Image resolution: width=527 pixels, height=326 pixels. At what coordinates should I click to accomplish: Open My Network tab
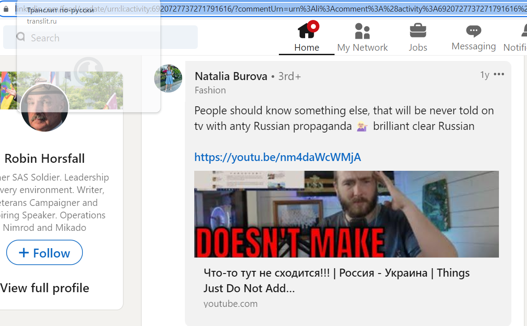(x=362, y=37)
